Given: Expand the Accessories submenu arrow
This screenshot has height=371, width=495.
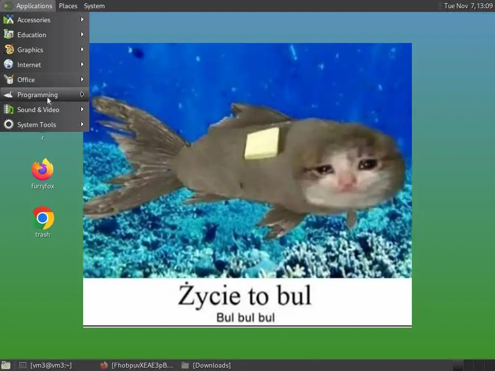Looking at the screenshot, I should (x=82, y=19).
